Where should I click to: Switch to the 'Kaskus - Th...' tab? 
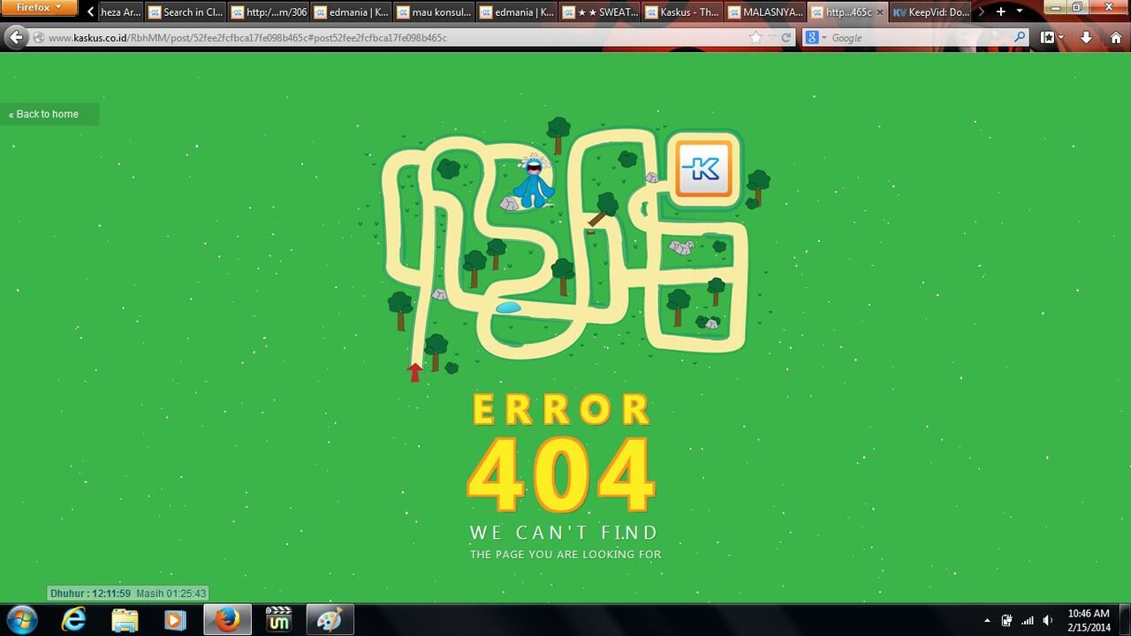682,12
